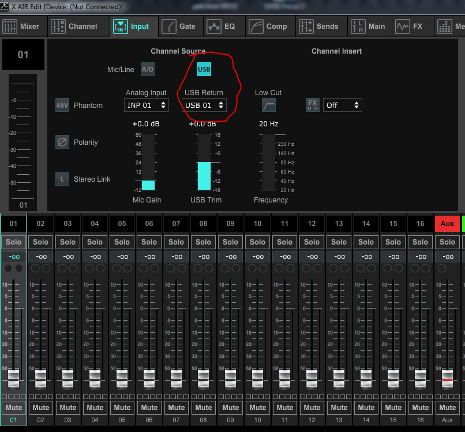
Task: Click channel 07 fader handle
Action: point(176,379)
